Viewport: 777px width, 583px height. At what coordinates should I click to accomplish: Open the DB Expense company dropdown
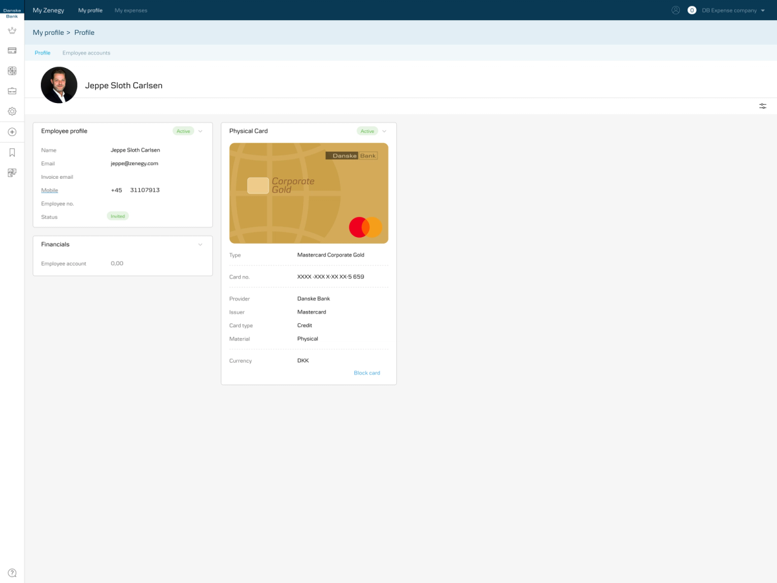click(x=733, y=10)
